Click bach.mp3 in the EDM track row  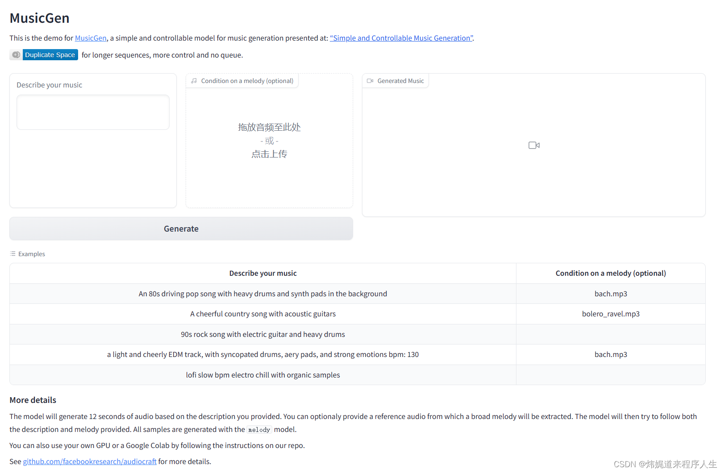pyautogui.click(x=611, y=354)
